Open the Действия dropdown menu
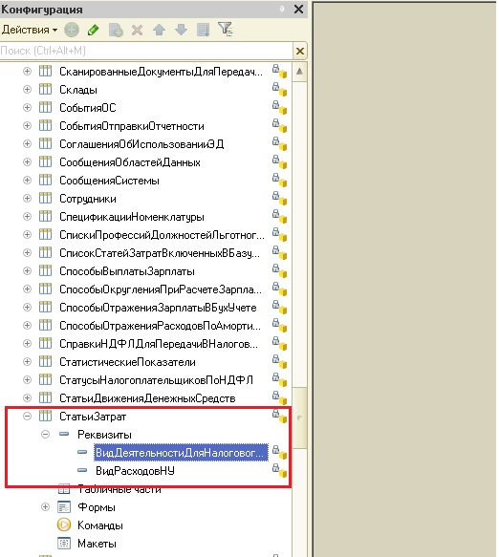 30,30
